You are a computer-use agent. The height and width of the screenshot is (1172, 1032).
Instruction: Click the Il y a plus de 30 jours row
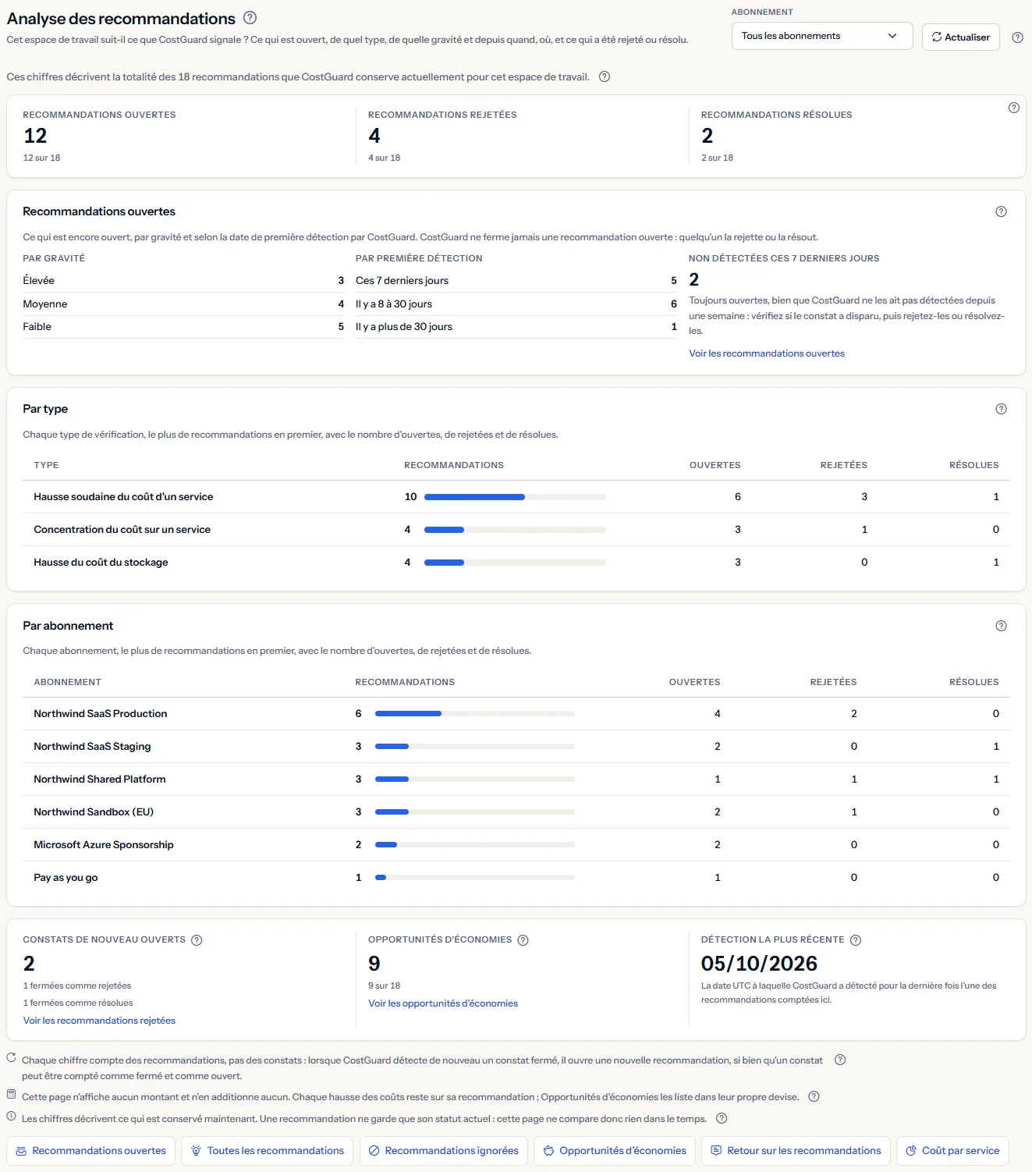[516, 327]
